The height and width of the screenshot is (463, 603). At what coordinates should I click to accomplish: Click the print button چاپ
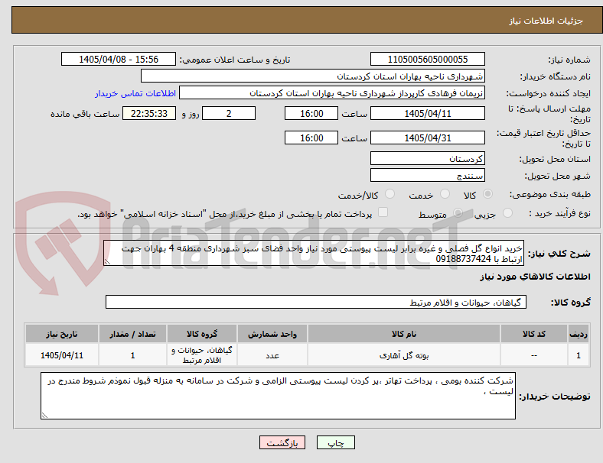[335, 442]
